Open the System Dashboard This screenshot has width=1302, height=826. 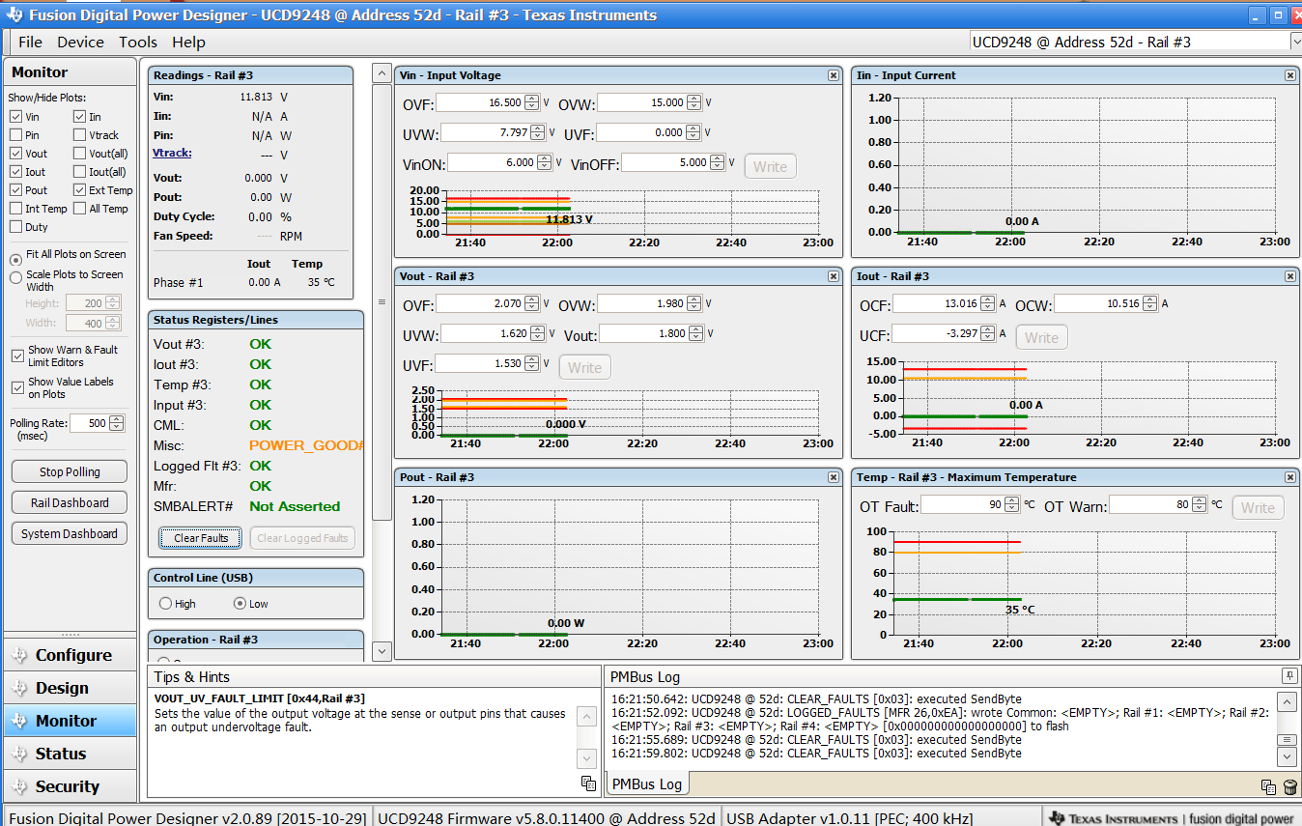(70, 533)
